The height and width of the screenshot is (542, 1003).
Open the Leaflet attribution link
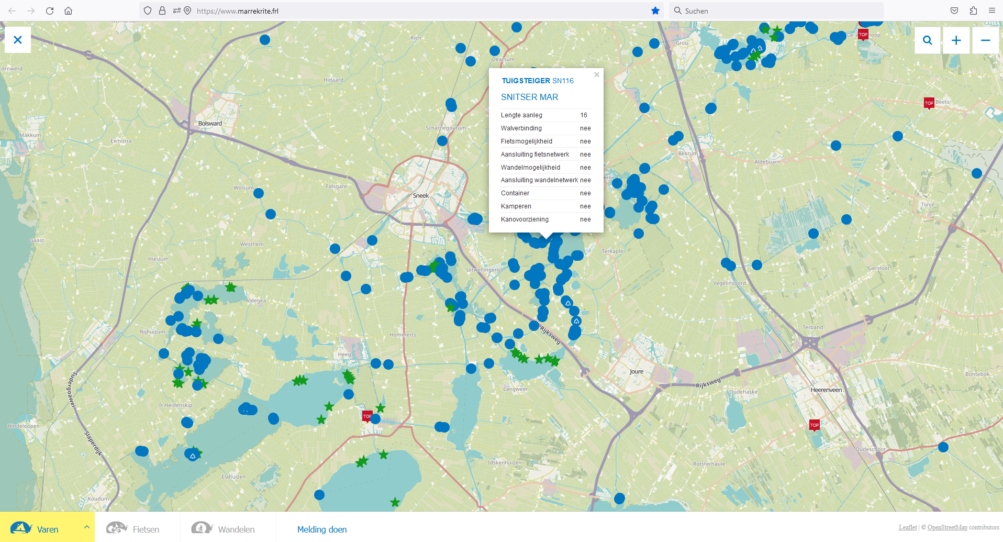(x=907, y=527)
